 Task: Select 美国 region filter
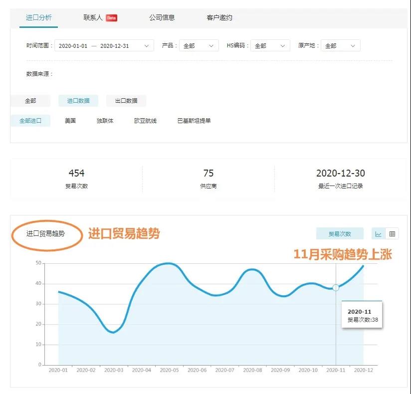(70, 121)
